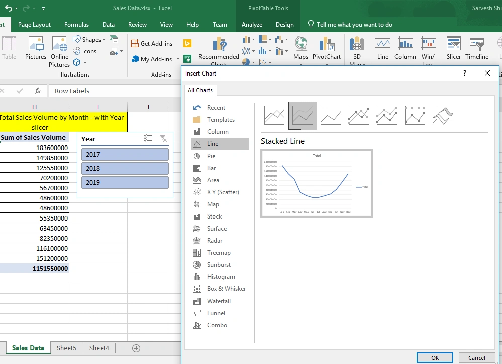Expand the My Add-ins dropdown arrow
This screenshot has width=502, height=364.
click(178, 59)
